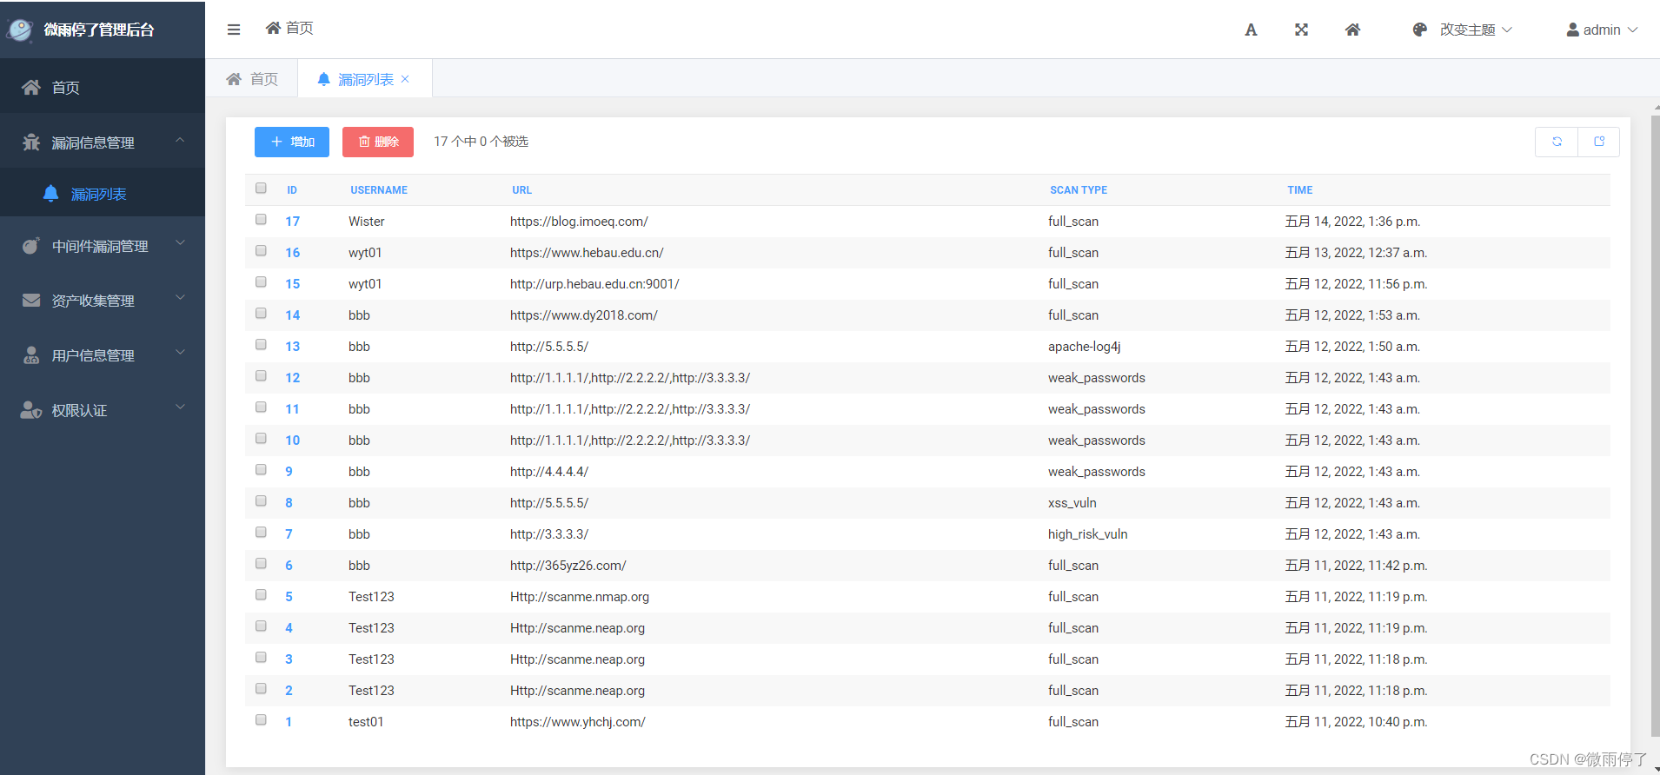Check the row with ID 3
The height and width of the screenshot is (775, 1660).
pos(261,657)
